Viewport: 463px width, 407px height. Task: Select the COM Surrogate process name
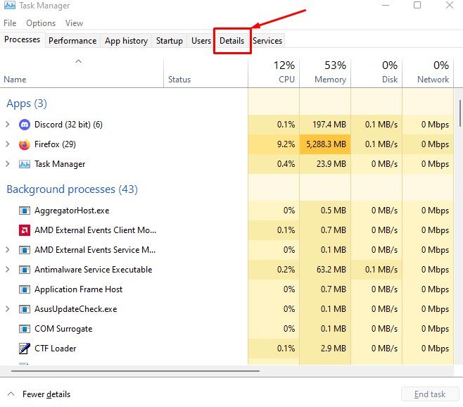coord(63,329)
